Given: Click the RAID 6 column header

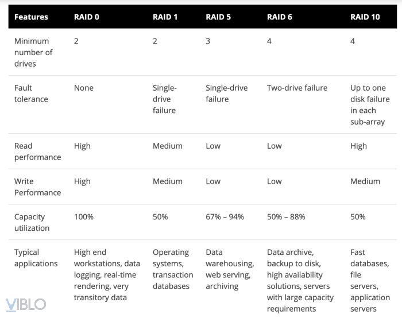Looking at the screenshot, I should click(x=280, y=17).
